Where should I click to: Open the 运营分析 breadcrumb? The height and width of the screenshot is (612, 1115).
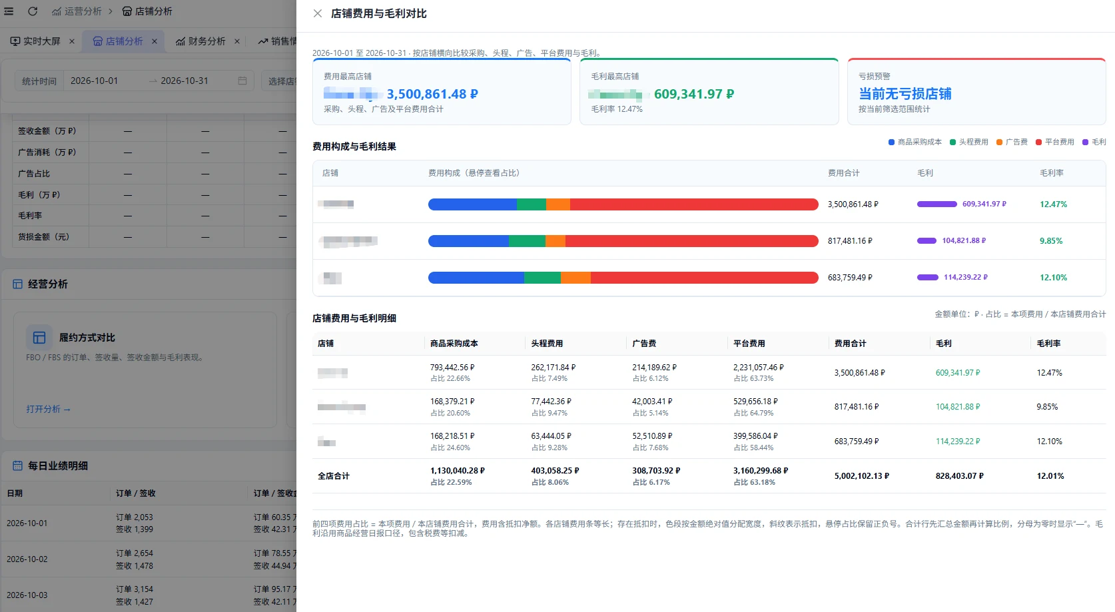tap(77, 11)
